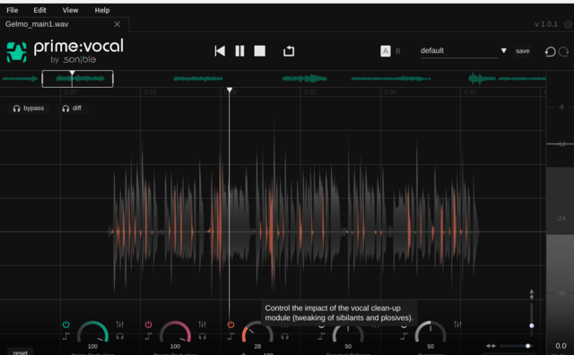This screenshot has width=574, height=355.
Task: Click the playhead marker on the timeline
Action: tap(230, 90)
